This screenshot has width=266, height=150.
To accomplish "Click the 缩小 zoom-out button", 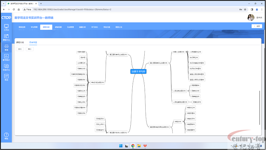I will pos(30,49).
